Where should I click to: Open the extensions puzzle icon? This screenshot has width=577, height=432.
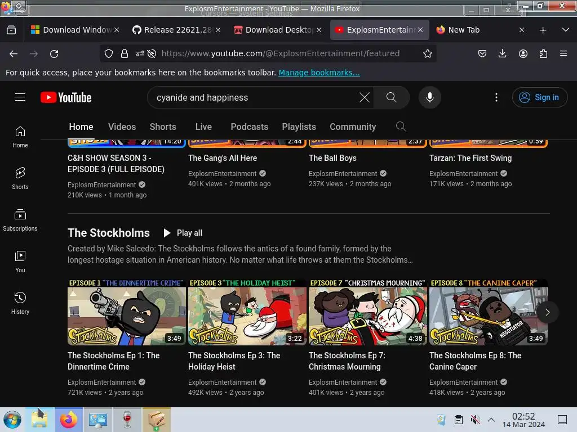click(544, 53)
